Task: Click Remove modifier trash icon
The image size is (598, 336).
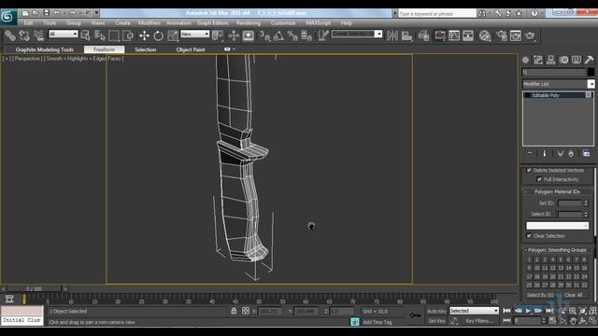Action: pyautogui.click(x=571, y=153)
